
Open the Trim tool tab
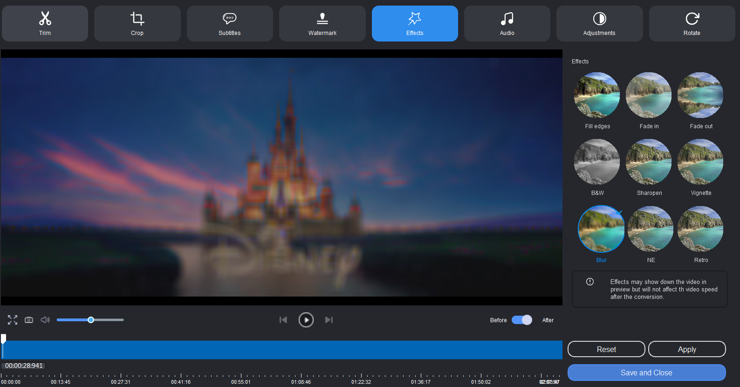pos(45,23)
